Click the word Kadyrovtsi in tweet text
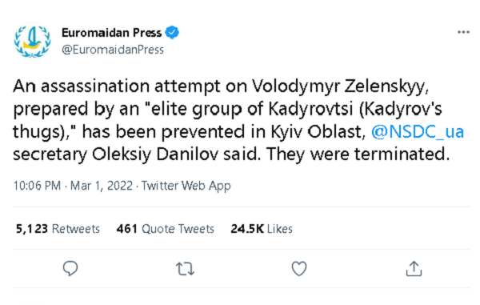Screen dimensions: 480x305 click(311, 109)
